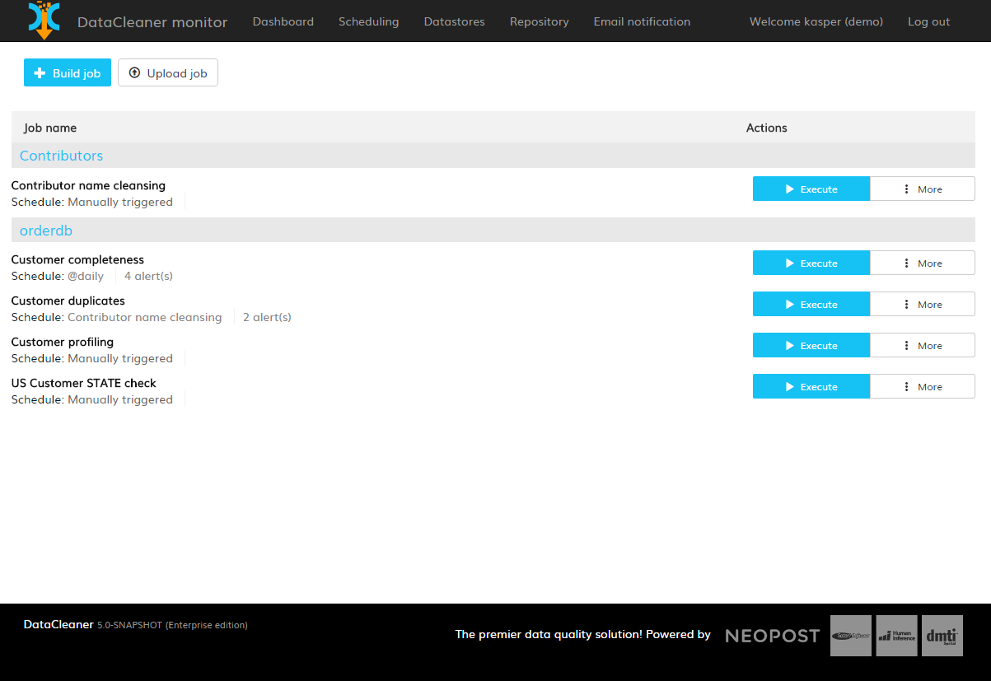Click the Job name column header
Viewport: 991px width, 681px height.
pyautogui.click(x=50, y=128)
